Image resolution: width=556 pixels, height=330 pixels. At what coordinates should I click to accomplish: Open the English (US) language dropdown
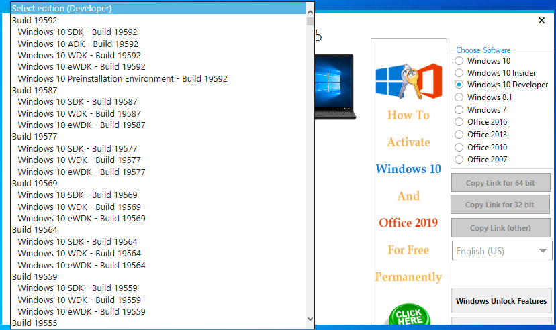tap(502, 251)
